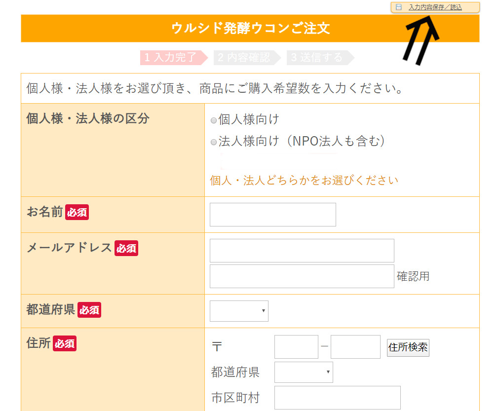Screen dimensions: 500x411
Task: Open the 入力内容保存/読込 link
Action: pyautogui.click(x=435, y=7)
